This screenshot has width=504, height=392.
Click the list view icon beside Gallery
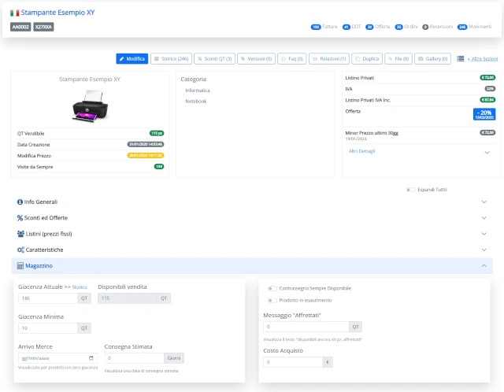click(x=460, y=58)
